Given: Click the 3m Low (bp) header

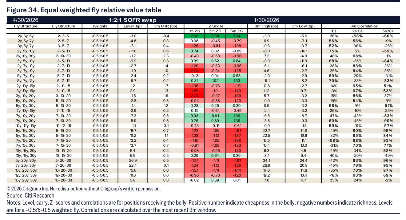Looking at the screenshot, I should point(303,26).
